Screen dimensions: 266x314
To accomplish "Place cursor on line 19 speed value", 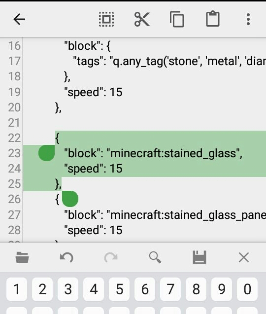I will click(116, 92).
